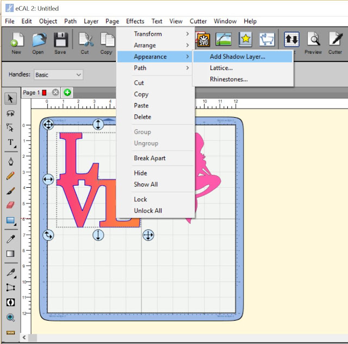Select the Gradient tool
The height and width of the screenshot is (344, 348).
click(10, 254)
